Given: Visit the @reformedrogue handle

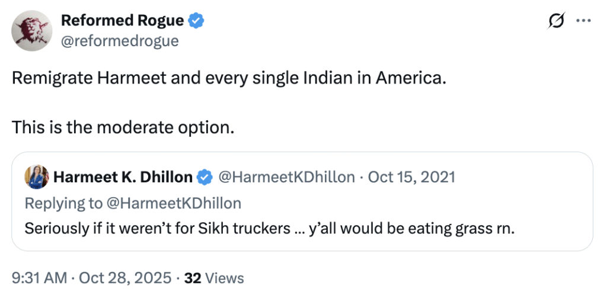Looking at the screenshot, I should tap(119, 40).
